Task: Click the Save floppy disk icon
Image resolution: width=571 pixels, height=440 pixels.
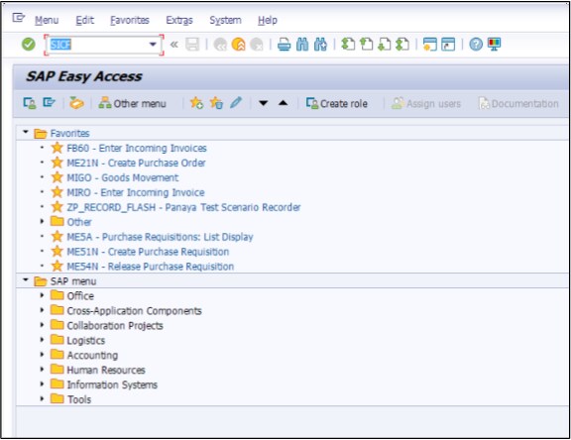Action: click(192, 45)
